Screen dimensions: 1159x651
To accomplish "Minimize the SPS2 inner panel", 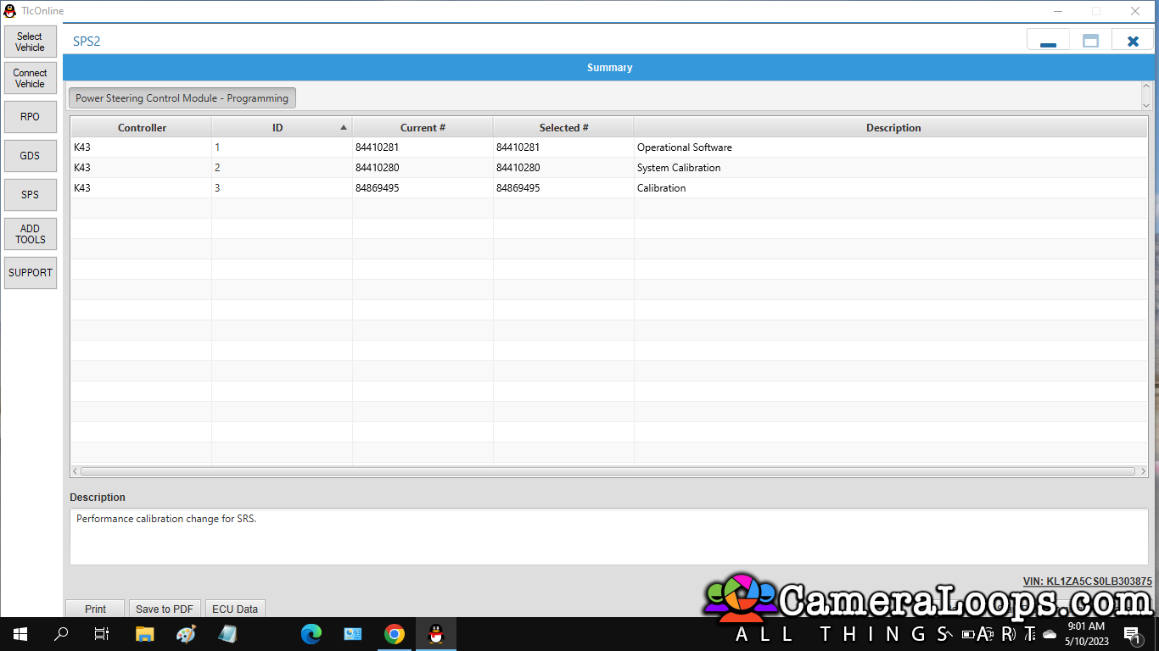I will coord(1048,41).
